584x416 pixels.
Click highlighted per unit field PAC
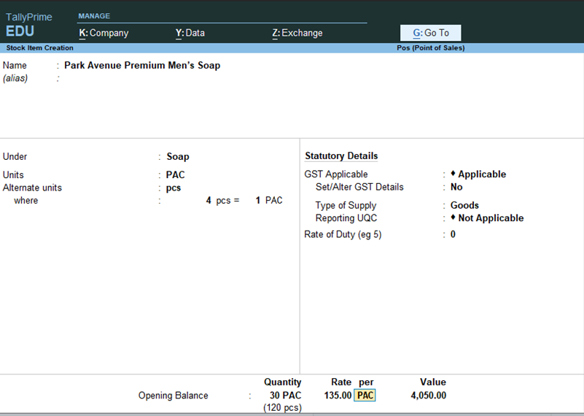click(365, 395)
